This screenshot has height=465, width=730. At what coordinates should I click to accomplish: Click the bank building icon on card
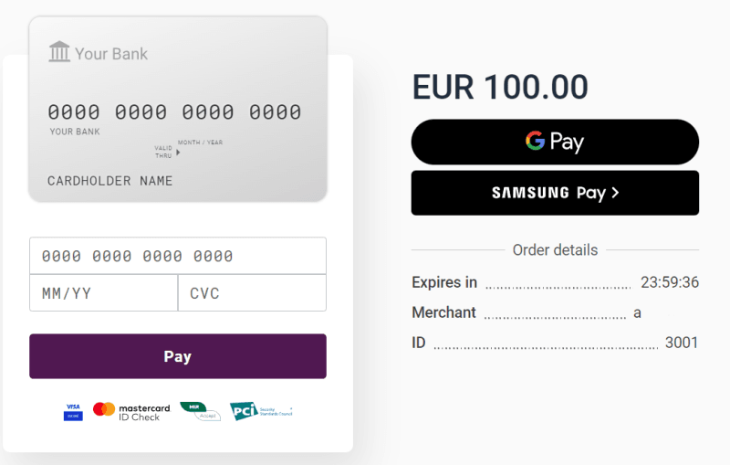pos(59,52)
